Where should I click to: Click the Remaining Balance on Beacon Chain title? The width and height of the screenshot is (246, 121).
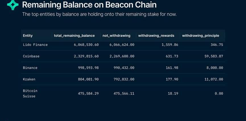tap(89, 5)
